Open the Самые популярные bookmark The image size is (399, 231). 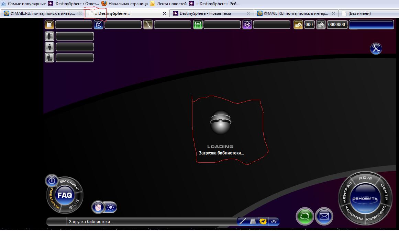click(x=23, y=4)
